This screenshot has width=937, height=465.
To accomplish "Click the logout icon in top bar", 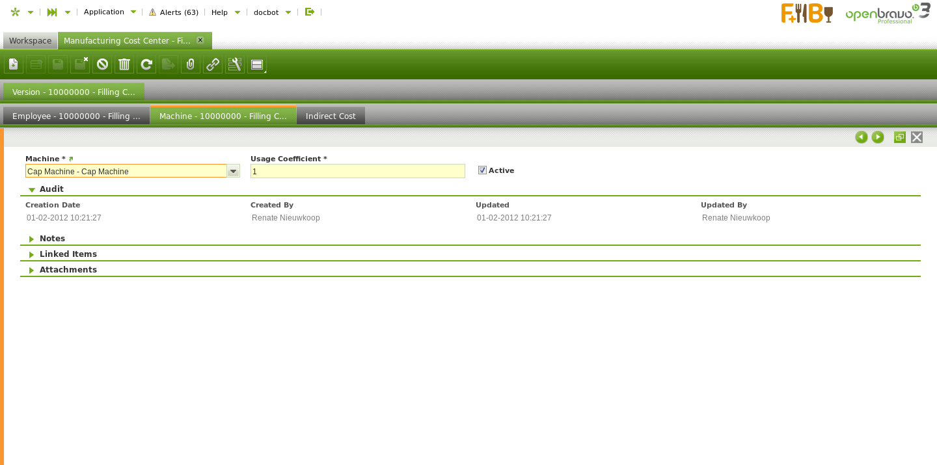I will click(x=310, y=12).
